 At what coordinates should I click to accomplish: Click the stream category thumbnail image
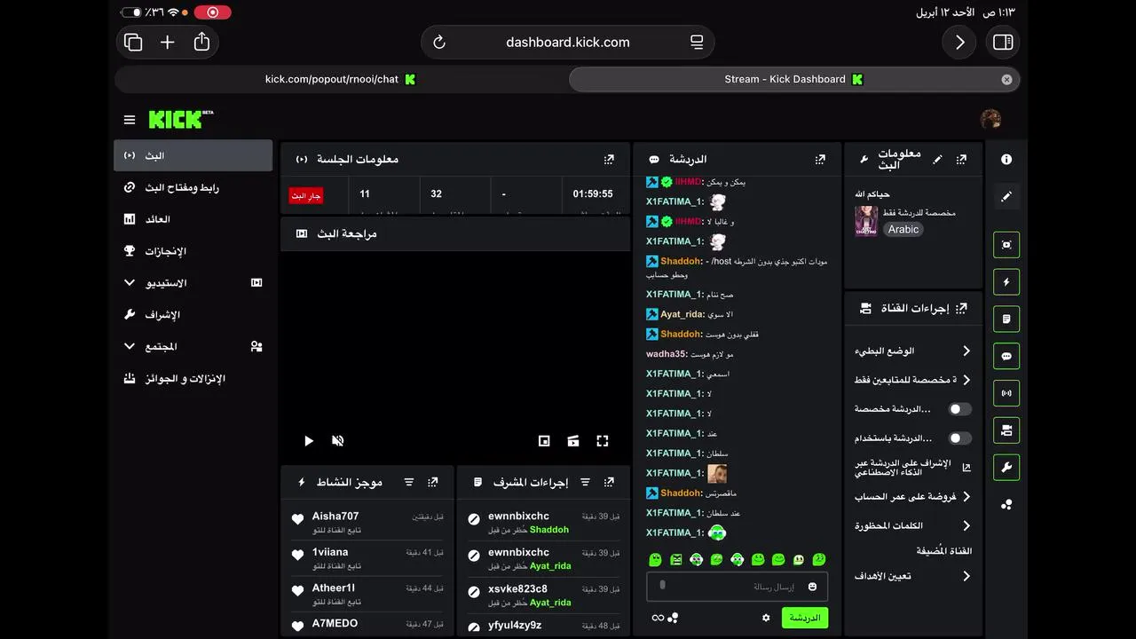pyautogui.click(x=866, y=222)
